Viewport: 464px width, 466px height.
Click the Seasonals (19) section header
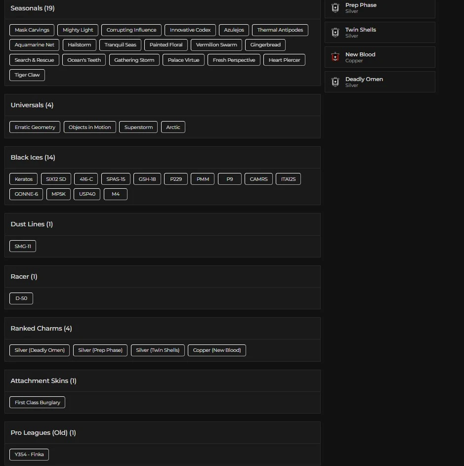coord(33,8)
